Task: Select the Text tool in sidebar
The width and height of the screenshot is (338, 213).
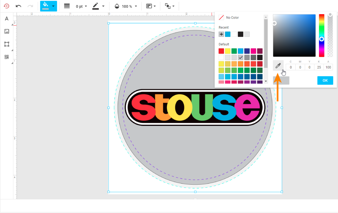Action: [6, 19]
